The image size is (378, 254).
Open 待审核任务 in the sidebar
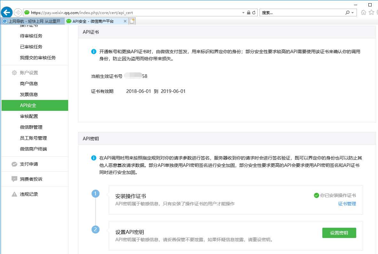(x=31, y=36)
